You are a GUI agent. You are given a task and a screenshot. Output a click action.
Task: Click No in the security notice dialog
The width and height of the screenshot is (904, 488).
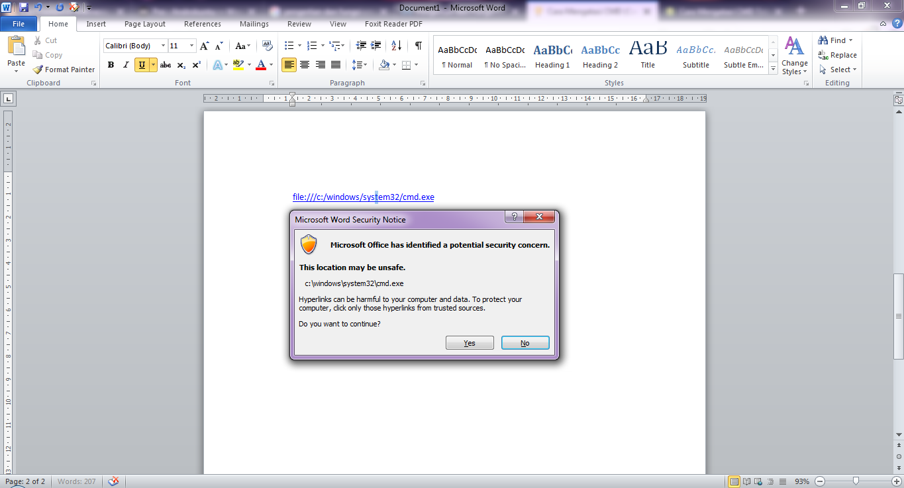point(525,342)
